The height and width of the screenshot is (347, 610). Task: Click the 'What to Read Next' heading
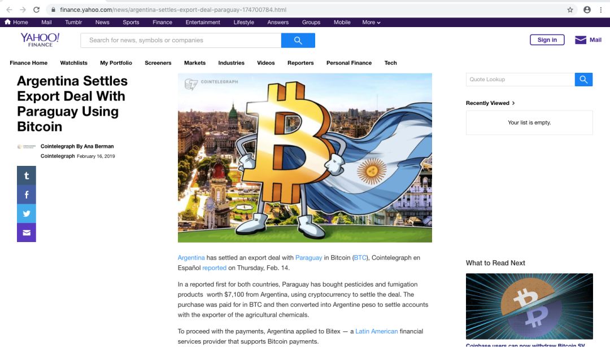point(495,263)
